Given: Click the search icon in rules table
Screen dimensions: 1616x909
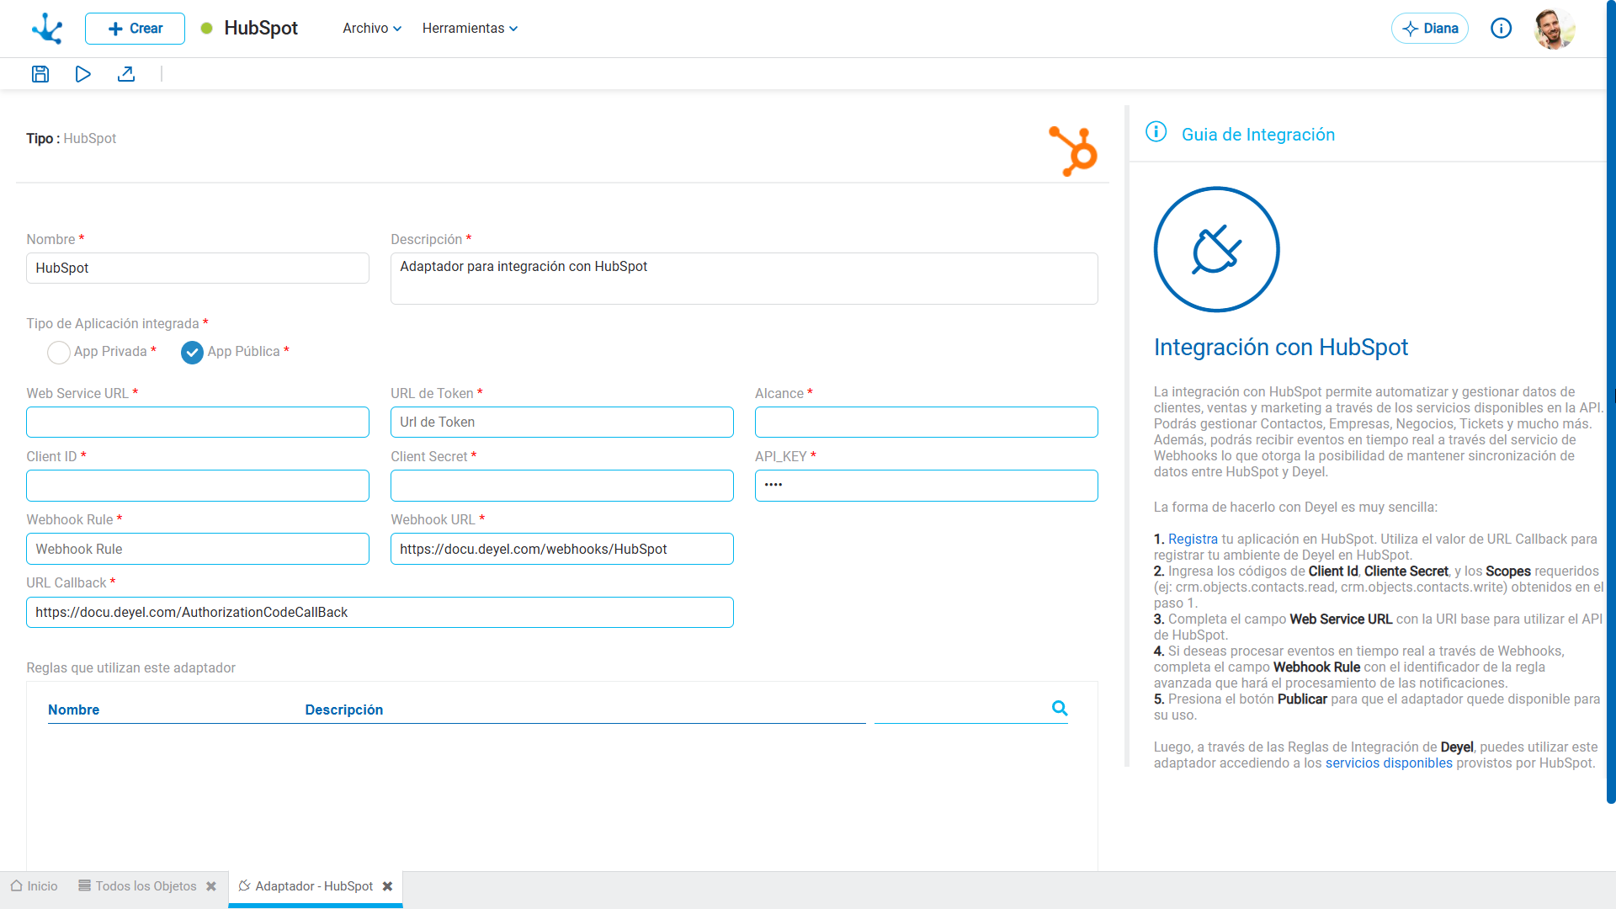Looking at the screenshot, I should click(1060, 709).
